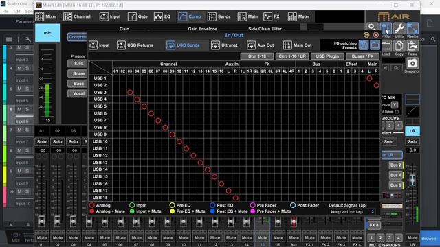The width and height of the screenshot is (440, 247).
Task: Minimize the In/Out dialog
Action: pos(366,35)
